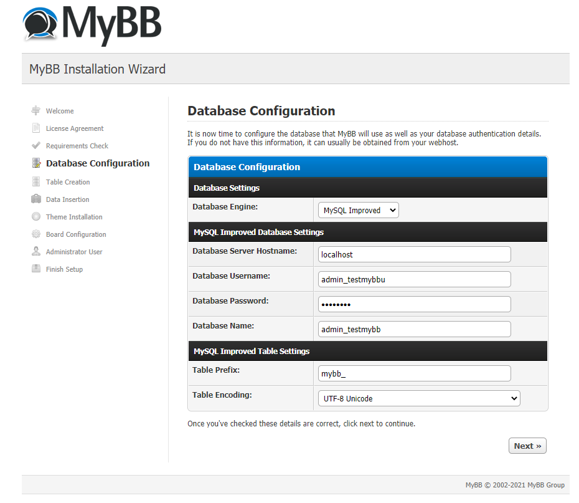Click the Database Password label
The width and height of the screenshot is (579, 503).
[x=230, y=301]
